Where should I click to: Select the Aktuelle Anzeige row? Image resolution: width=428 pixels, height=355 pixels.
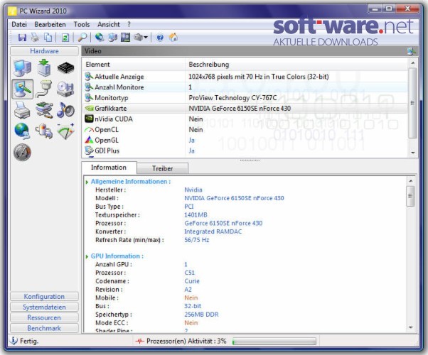tap(245, 77)
